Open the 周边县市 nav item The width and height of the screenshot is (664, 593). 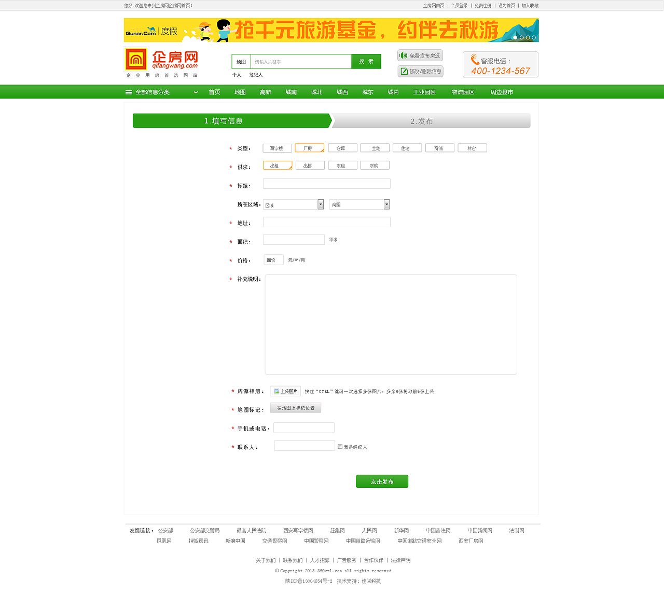pyautogui.click(x=502, y=92)
